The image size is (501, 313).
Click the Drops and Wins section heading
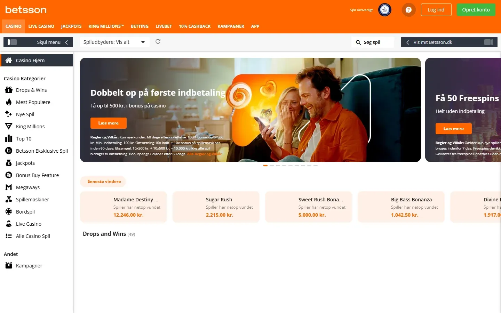[x=104, y=234]
